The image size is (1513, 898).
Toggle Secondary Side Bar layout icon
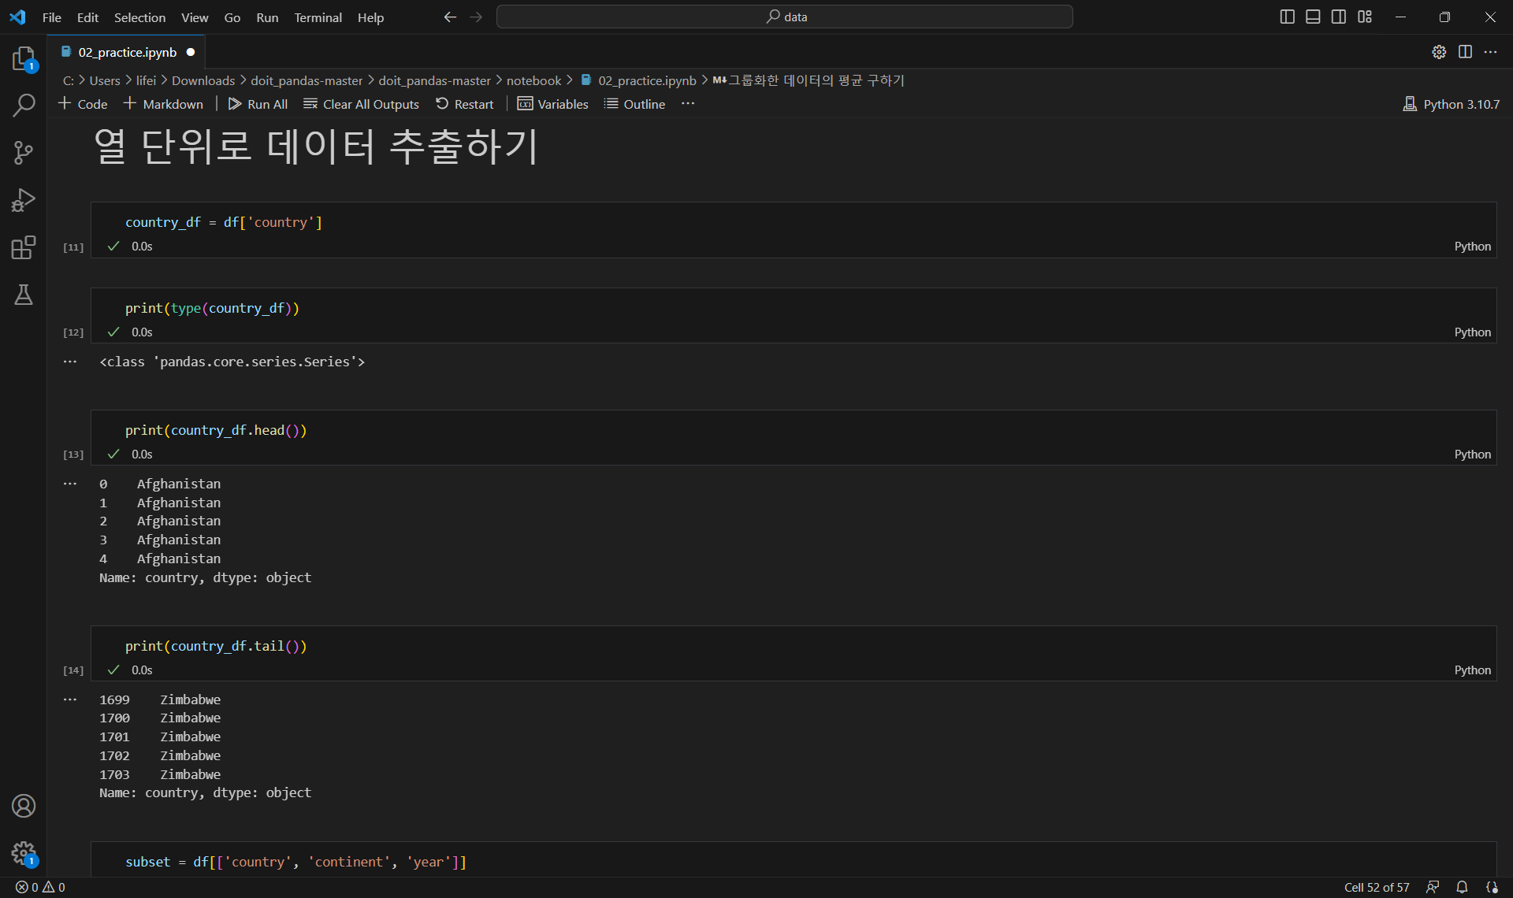coord(1339,17)
